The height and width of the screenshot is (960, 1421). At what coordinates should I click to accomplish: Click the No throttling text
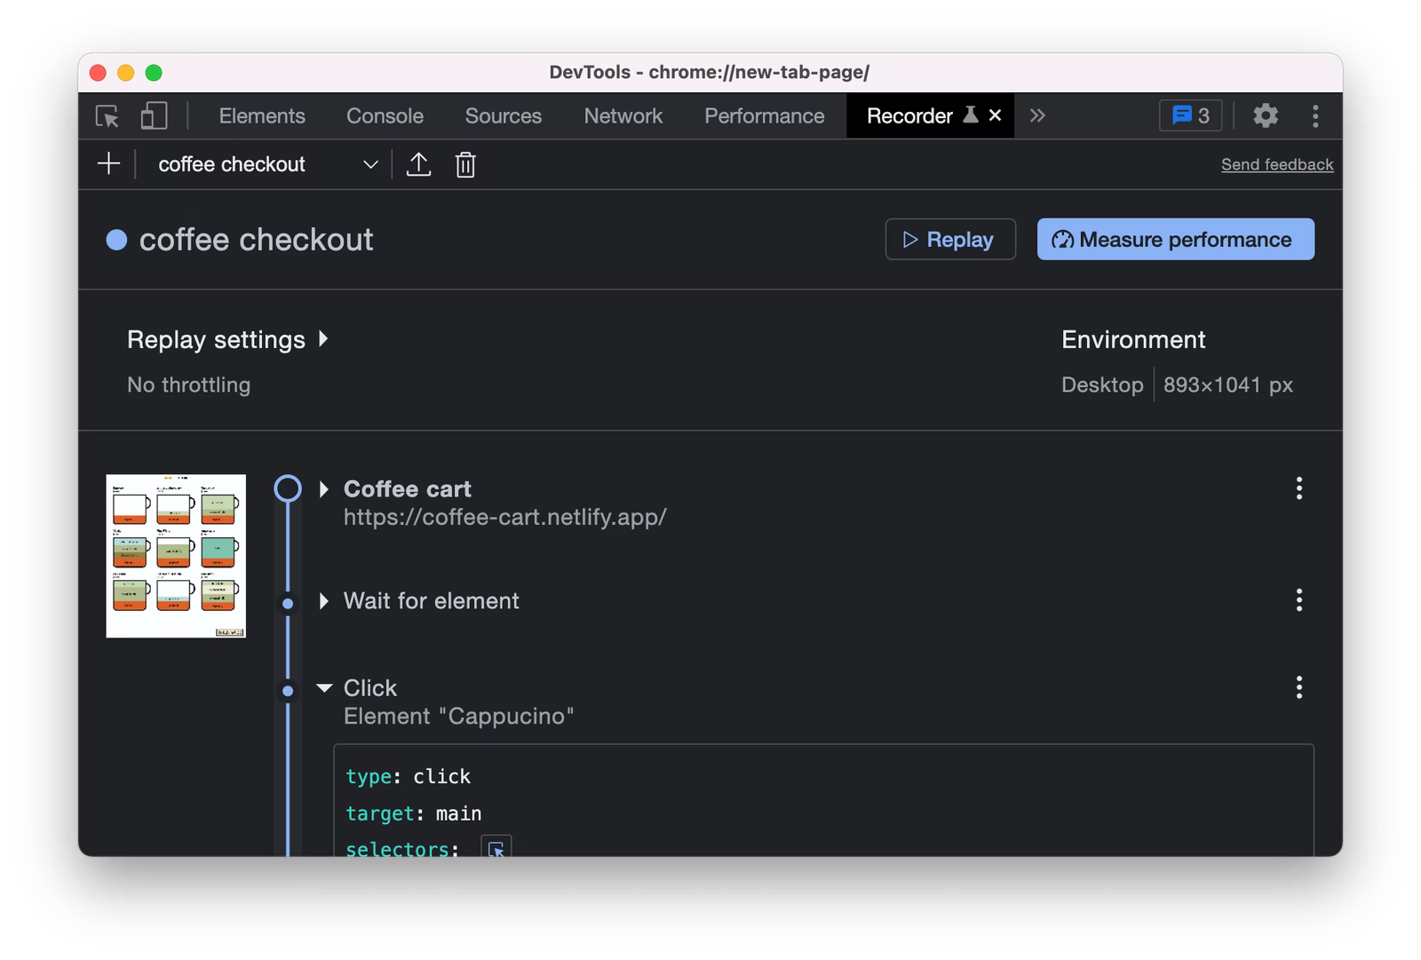pyautogui.click(x=189, y=385)
